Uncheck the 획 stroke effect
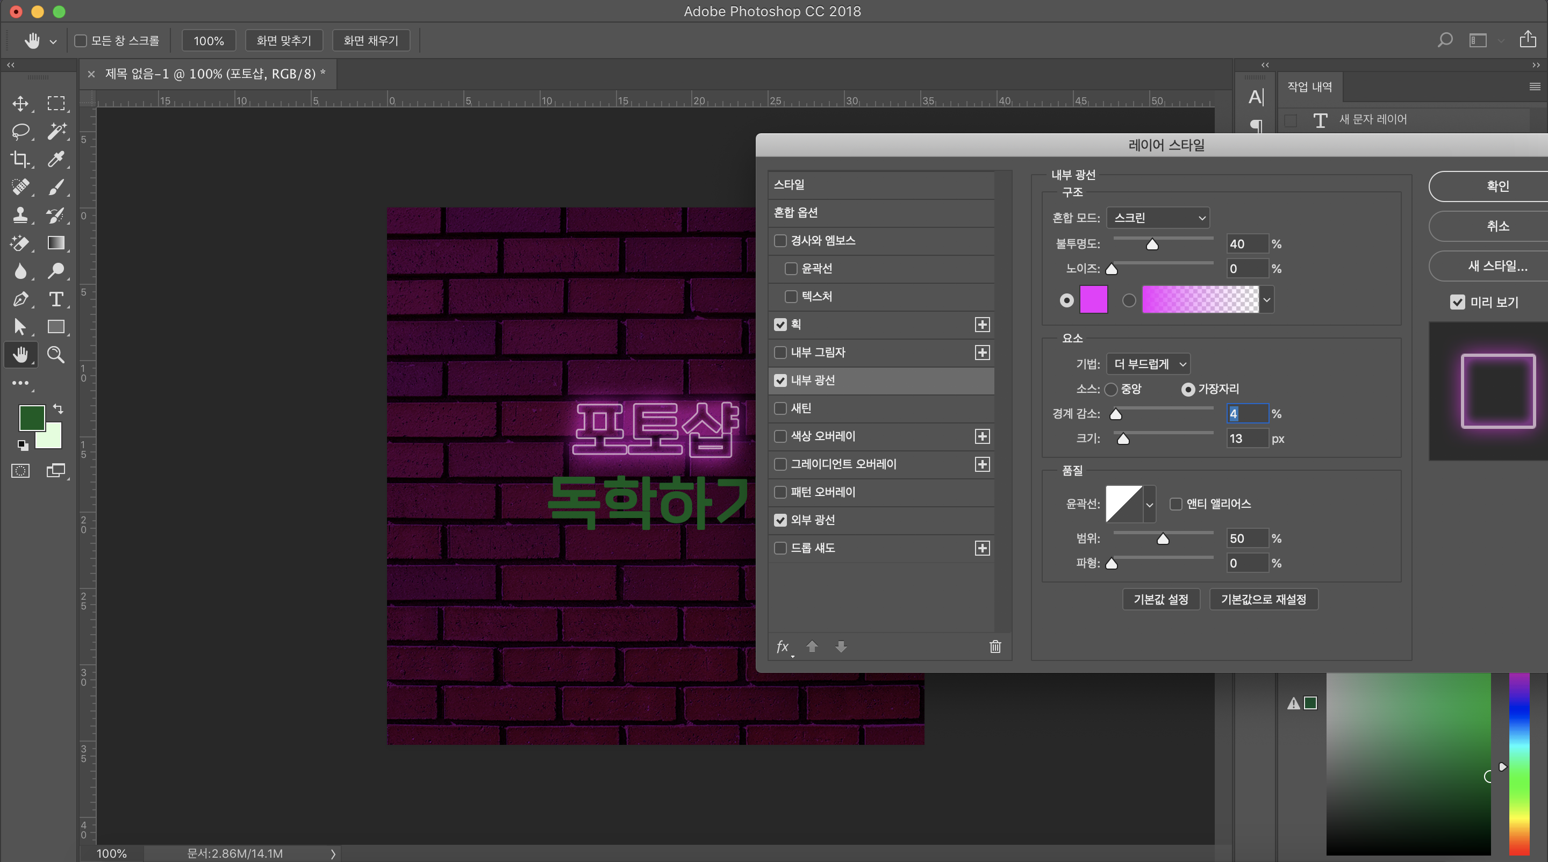This screenshot has width=1548, height=862. coord(780,325)
